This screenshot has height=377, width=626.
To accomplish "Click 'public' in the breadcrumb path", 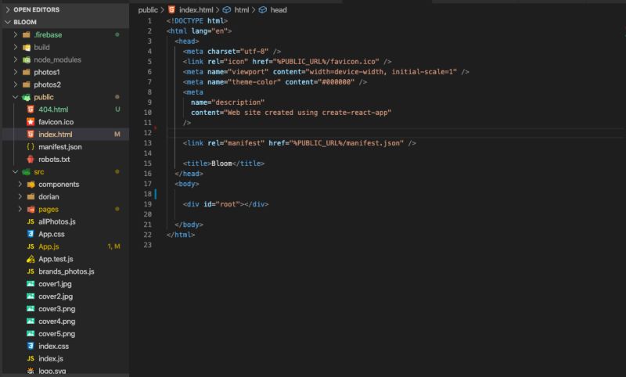I will [x=148, y=10].
